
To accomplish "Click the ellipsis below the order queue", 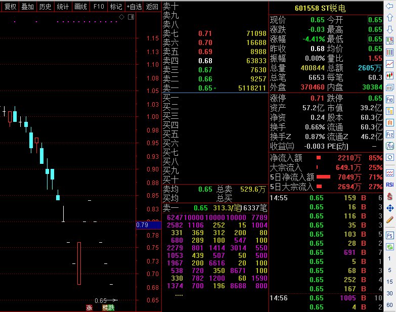I will [179, 295].
